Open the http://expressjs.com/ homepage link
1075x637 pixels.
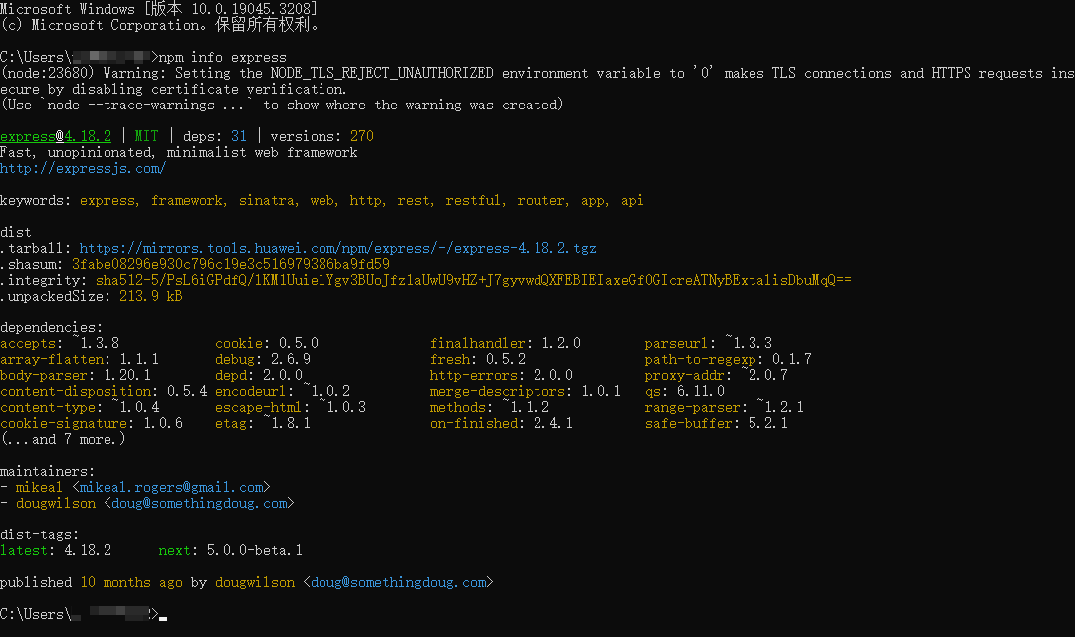[x=83, y=168]
